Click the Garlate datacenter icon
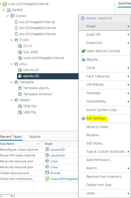 click(9, 10)
